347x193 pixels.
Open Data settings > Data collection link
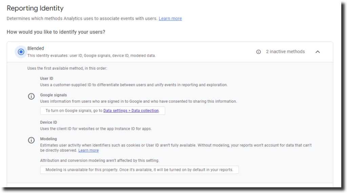pos(131,111)
